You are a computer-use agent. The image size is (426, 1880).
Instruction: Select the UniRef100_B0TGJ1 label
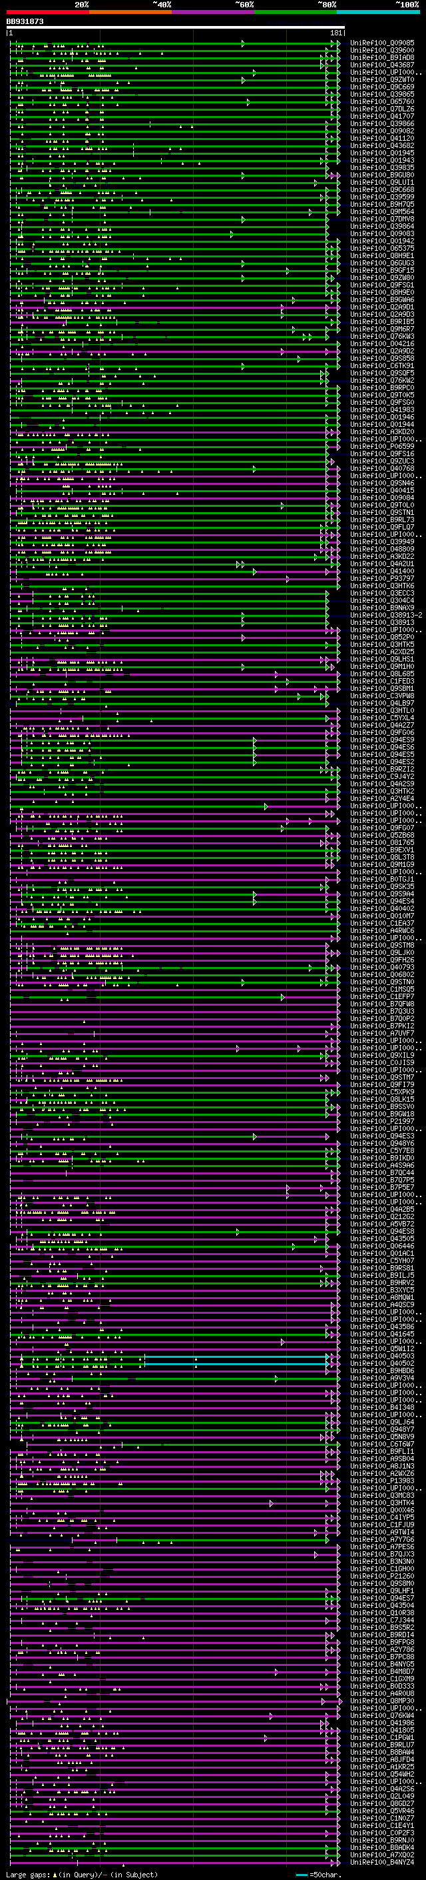(x=382, y=880)
